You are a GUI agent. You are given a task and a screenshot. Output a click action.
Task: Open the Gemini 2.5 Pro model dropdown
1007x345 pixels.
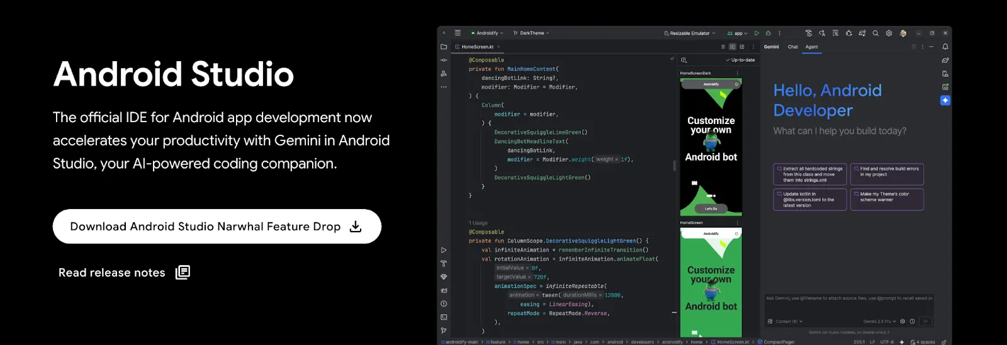[879, 321]
